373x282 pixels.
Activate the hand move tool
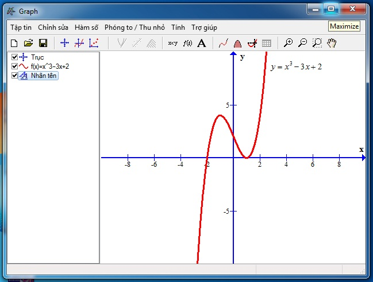tap(332, 43)
